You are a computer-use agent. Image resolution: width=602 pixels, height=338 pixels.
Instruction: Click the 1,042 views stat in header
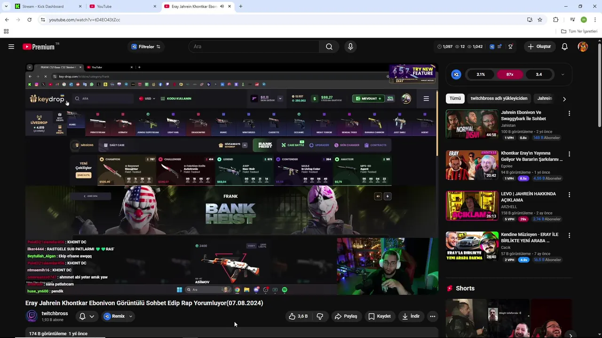[475, 46]
